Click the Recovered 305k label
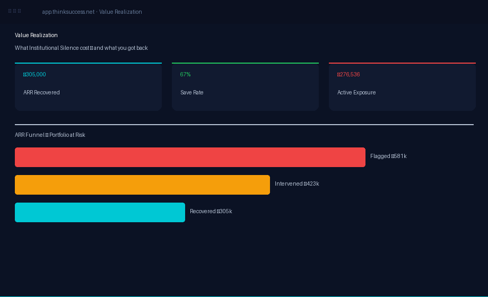Viewport: 488px width, 297px height. tap(211, 211)
